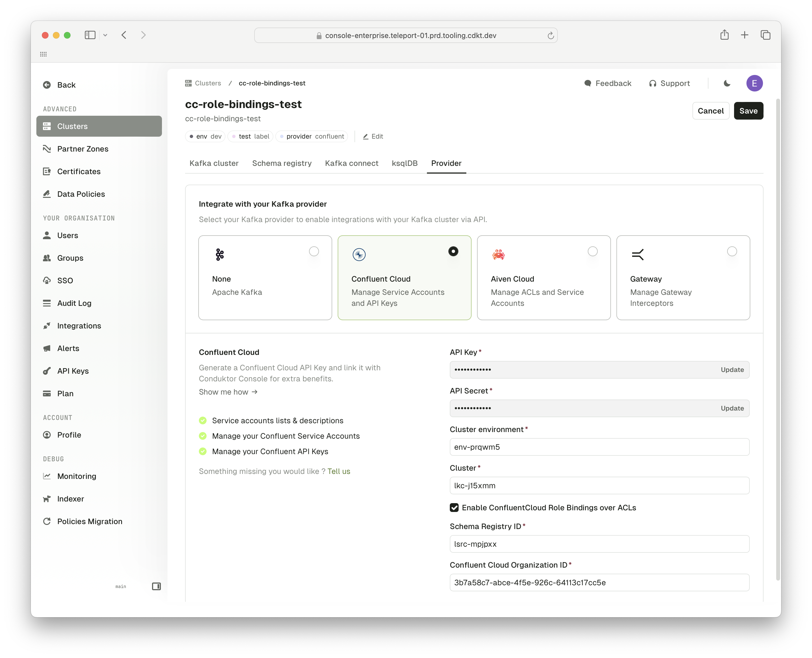812x658 pixels.
Task: Open Policies Migration in sidebar
Action: 90,521
